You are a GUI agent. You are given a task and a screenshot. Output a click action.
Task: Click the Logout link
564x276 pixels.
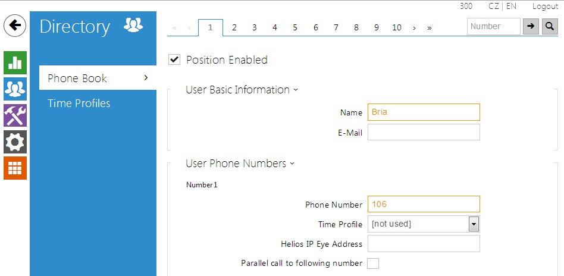coord(545,6)
